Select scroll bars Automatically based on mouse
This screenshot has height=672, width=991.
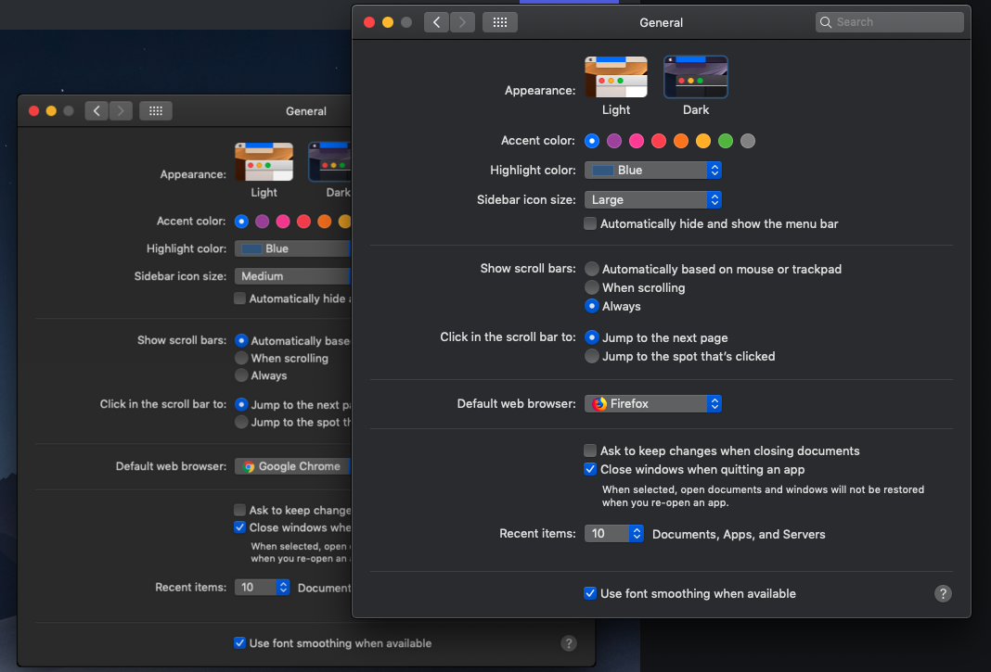click(592, 269)
